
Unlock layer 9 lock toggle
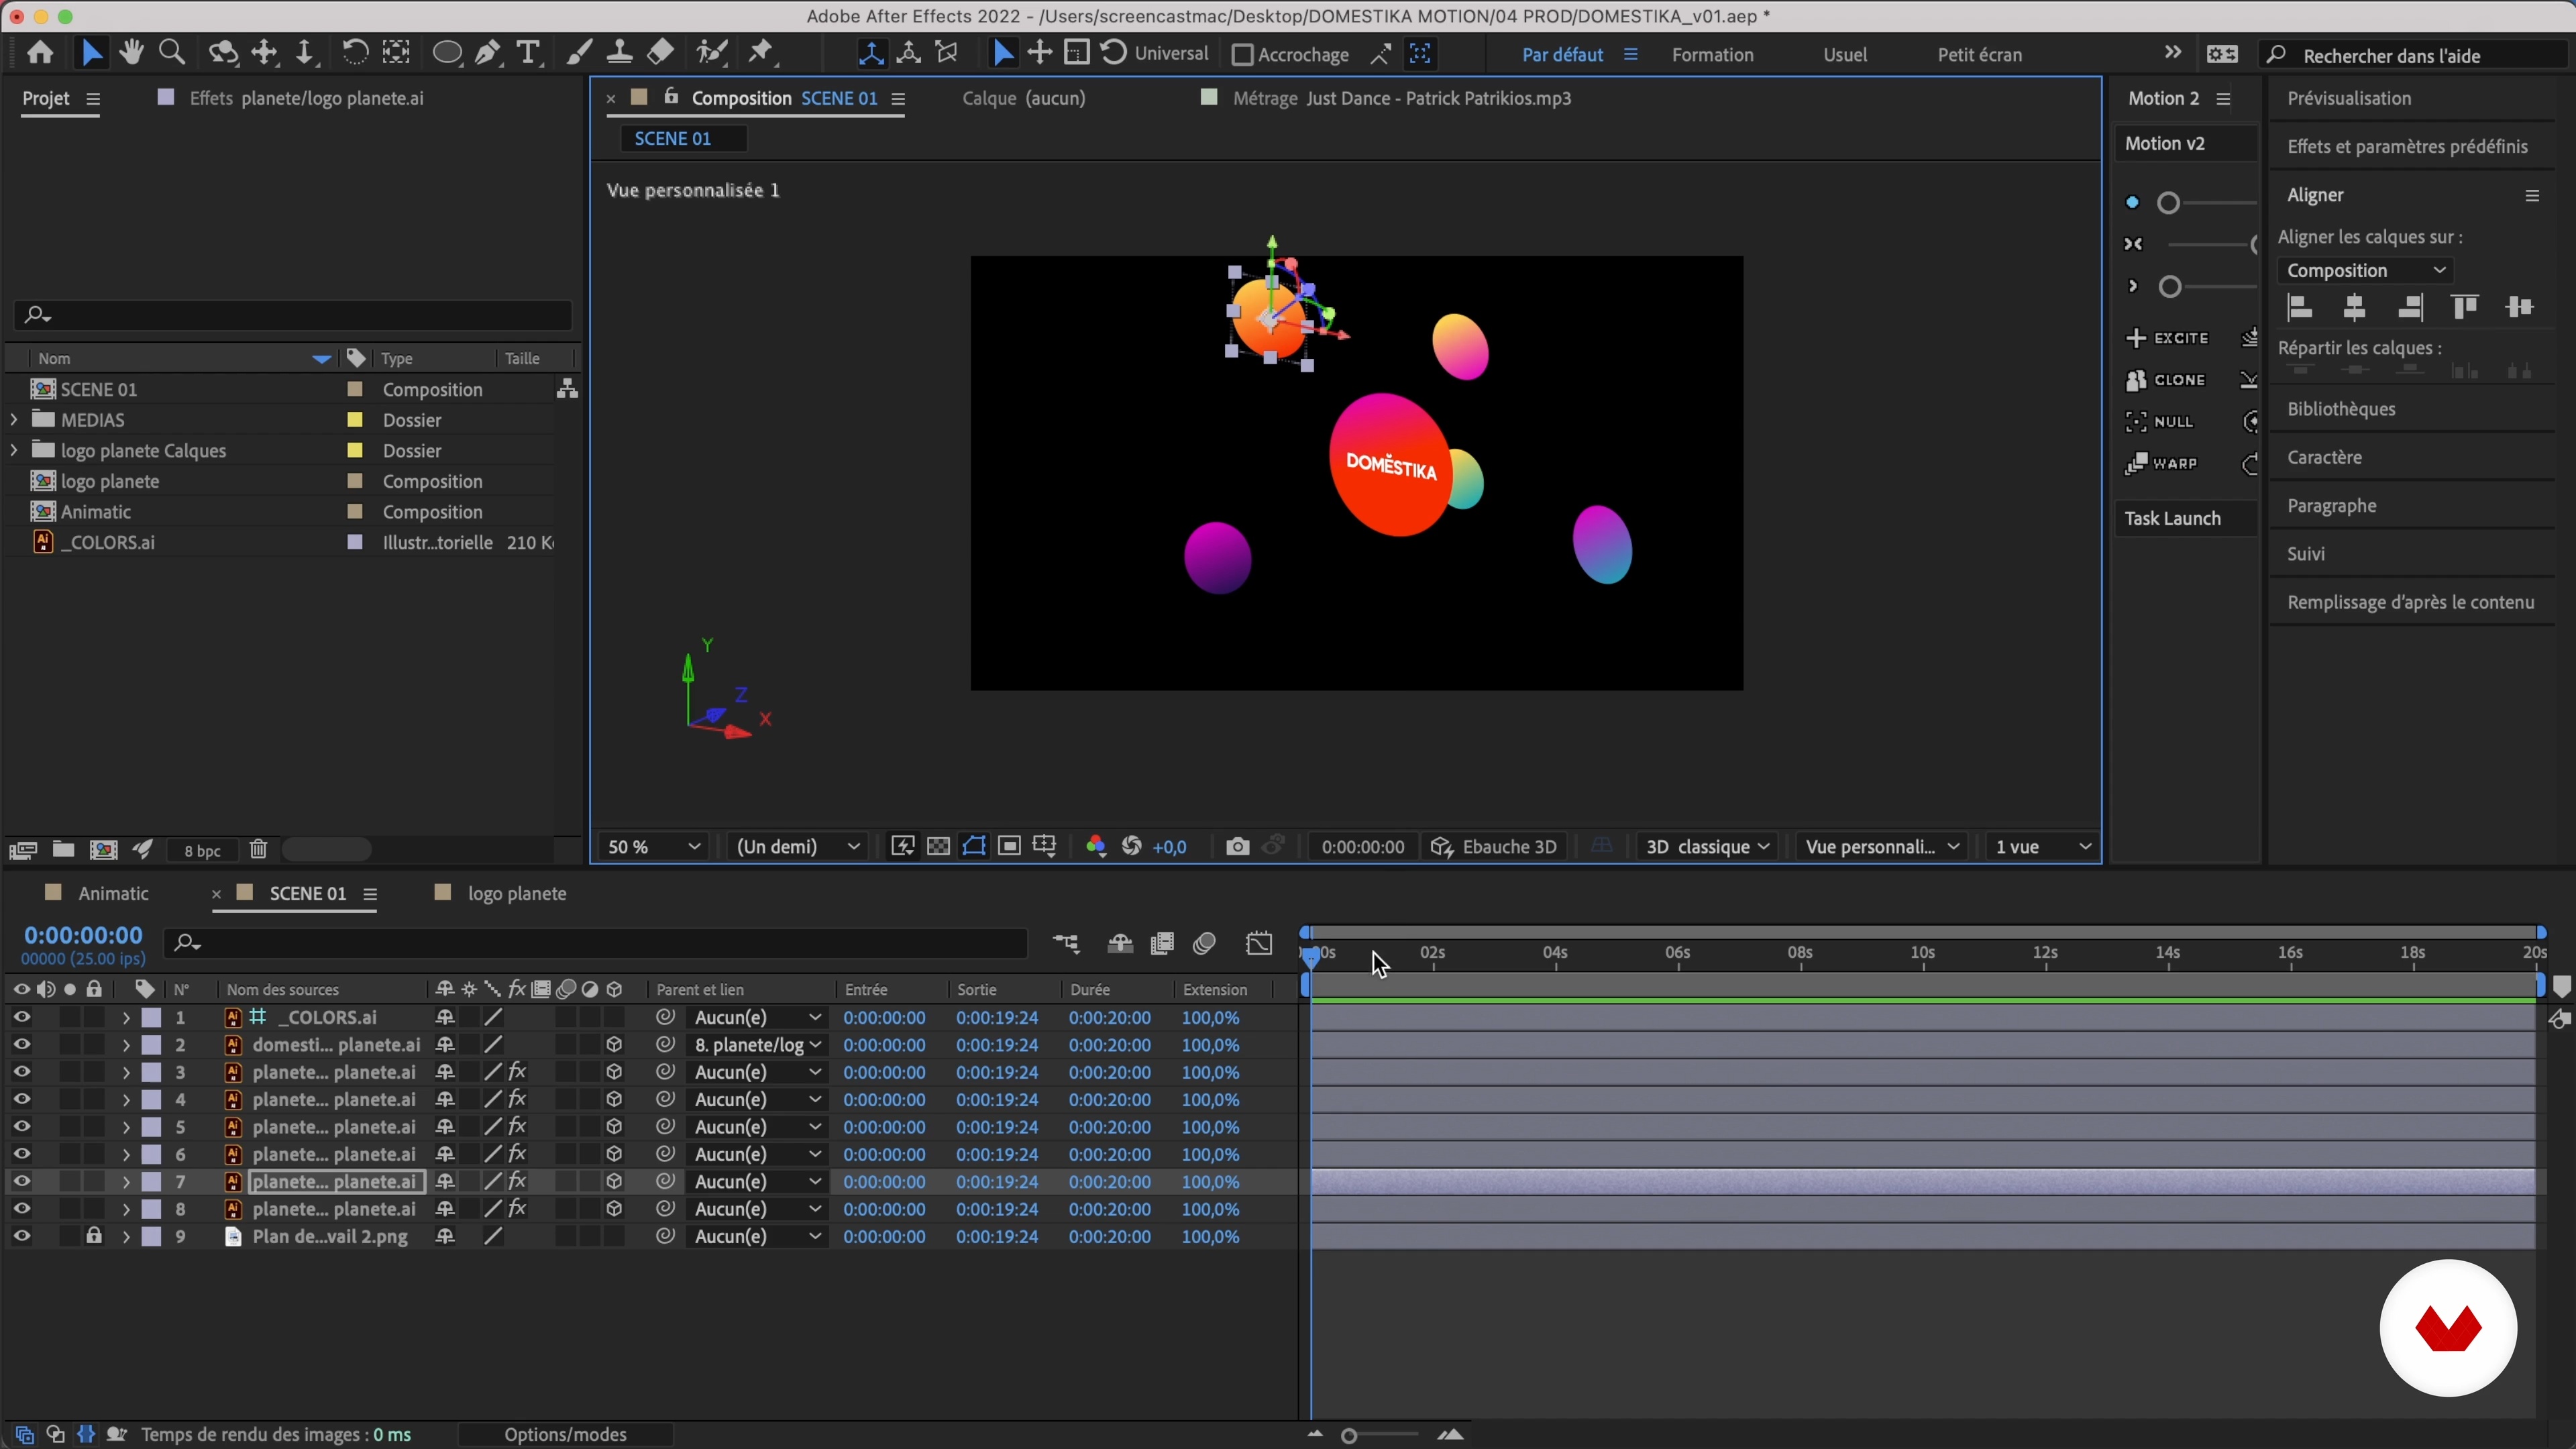pos(94,1236)
